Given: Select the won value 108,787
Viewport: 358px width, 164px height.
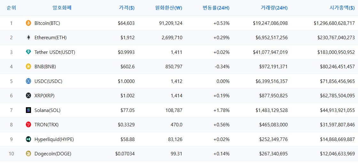Looking at the screenshot, I should (174, 110).
